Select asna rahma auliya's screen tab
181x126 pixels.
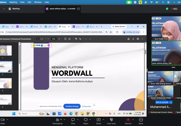click(63, 9)
